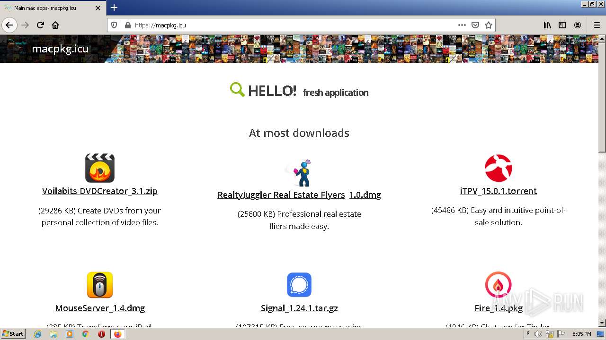Open Firefox account icon
Viewport: 606px width, 340px height.
point(578,25)
